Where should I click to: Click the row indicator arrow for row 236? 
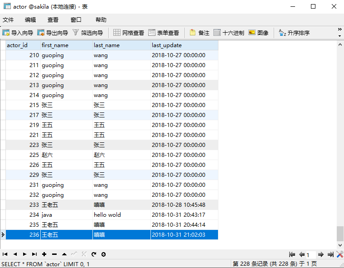pos(3,234)
